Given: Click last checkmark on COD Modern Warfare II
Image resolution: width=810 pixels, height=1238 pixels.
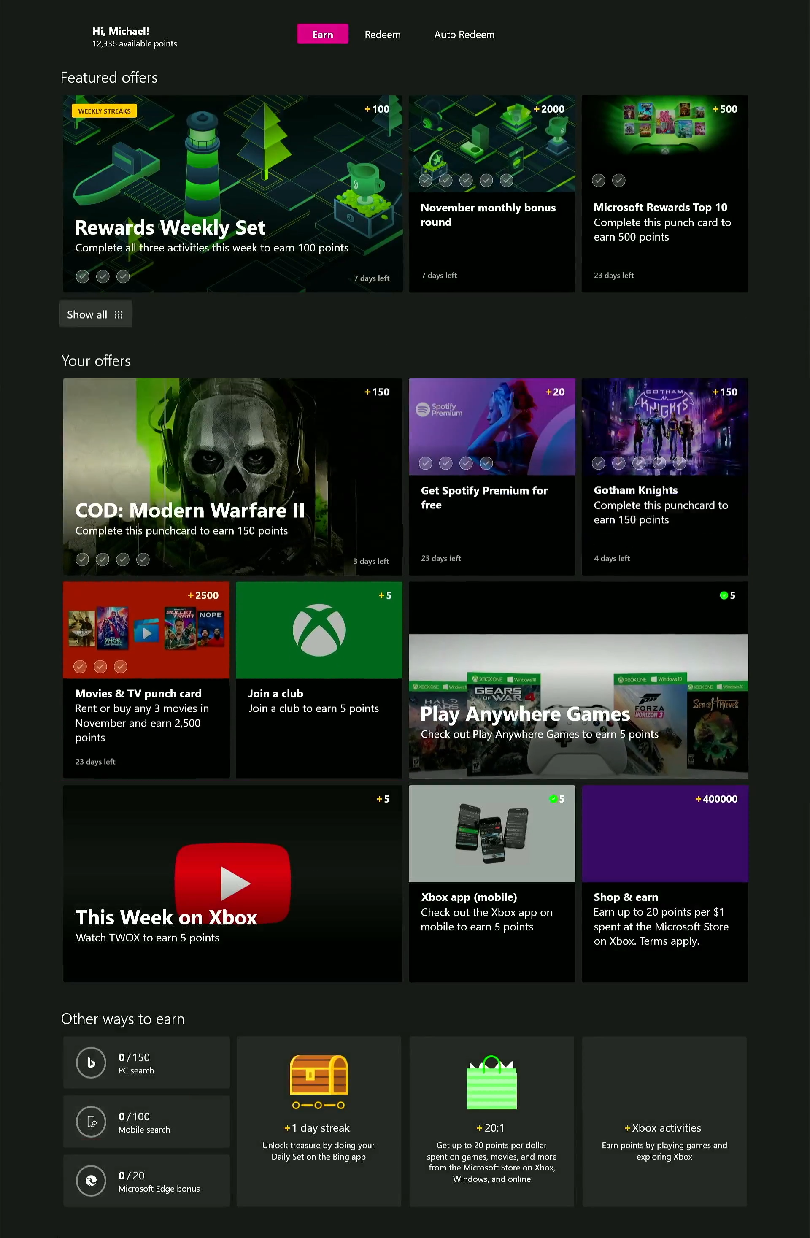Looking at the screenshot, I should click(x=143, y=559).
